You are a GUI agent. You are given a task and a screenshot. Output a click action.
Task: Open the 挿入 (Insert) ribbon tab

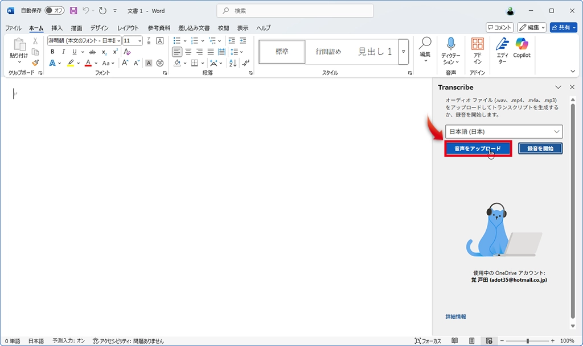coord(57,28)
